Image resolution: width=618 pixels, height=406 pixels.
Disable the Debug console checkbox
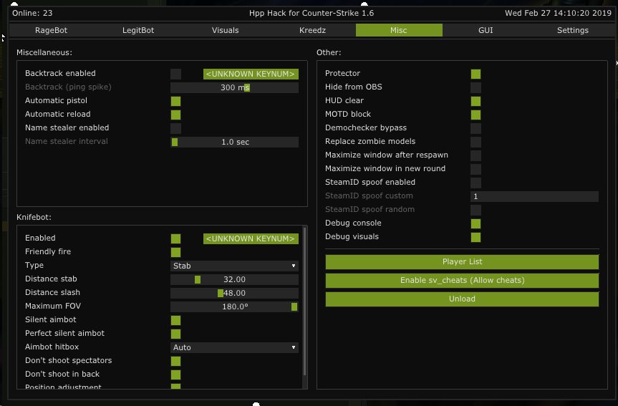(x=475, y=223)
